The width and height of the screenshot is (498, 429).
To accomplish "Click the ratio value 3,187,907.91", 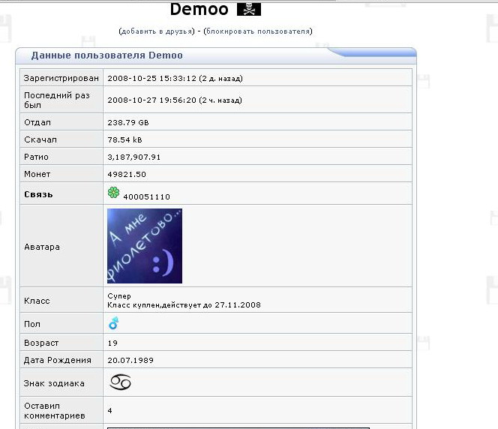I will (133, 157).
